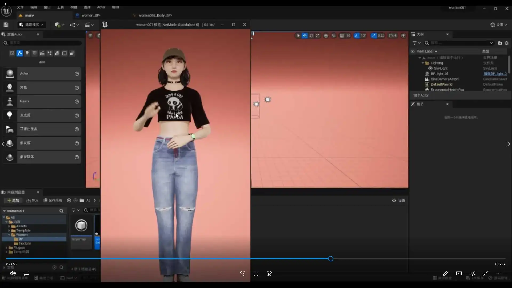Toggle rotation angle snapping
Image resolution: width=512 pixels, height=288 pixels.
[357, 35]
